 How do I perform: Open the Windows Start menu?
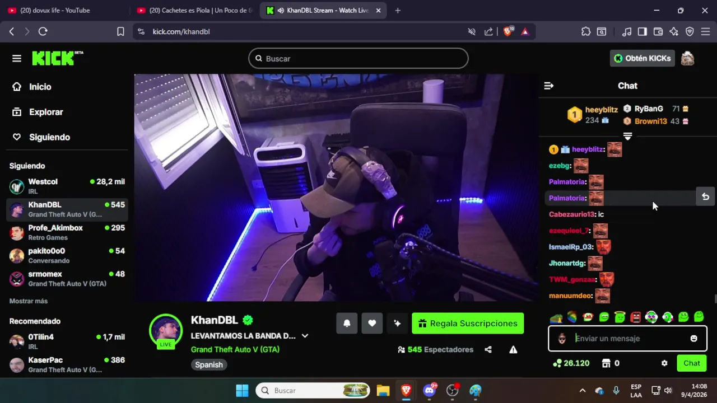(242, 390)
